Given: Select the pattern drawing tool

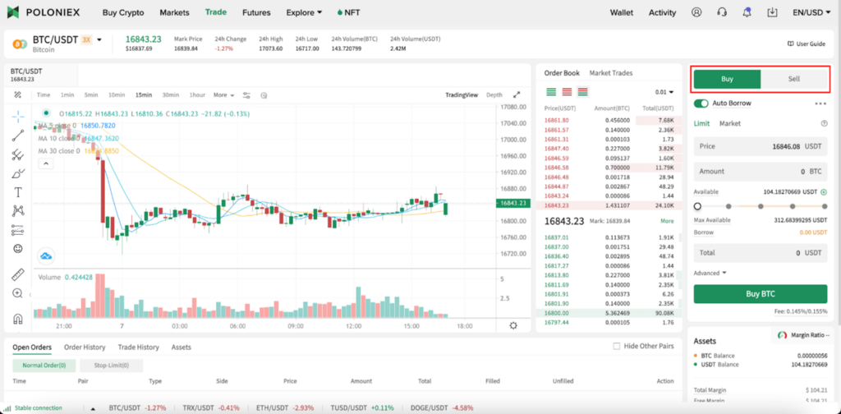Looking at the screenshot, I should click(x=18, y=211).
